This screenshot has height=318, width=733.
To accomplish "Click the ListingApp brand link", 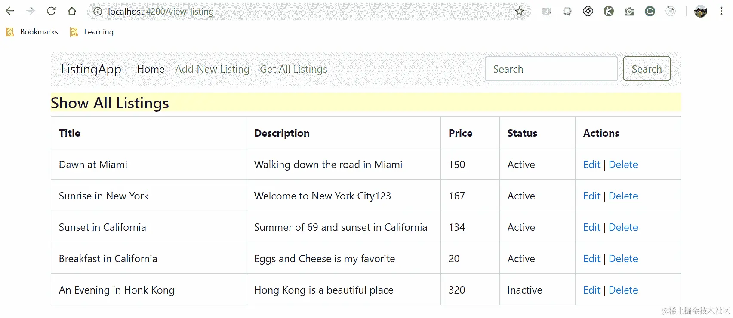I will click(91, 69).
